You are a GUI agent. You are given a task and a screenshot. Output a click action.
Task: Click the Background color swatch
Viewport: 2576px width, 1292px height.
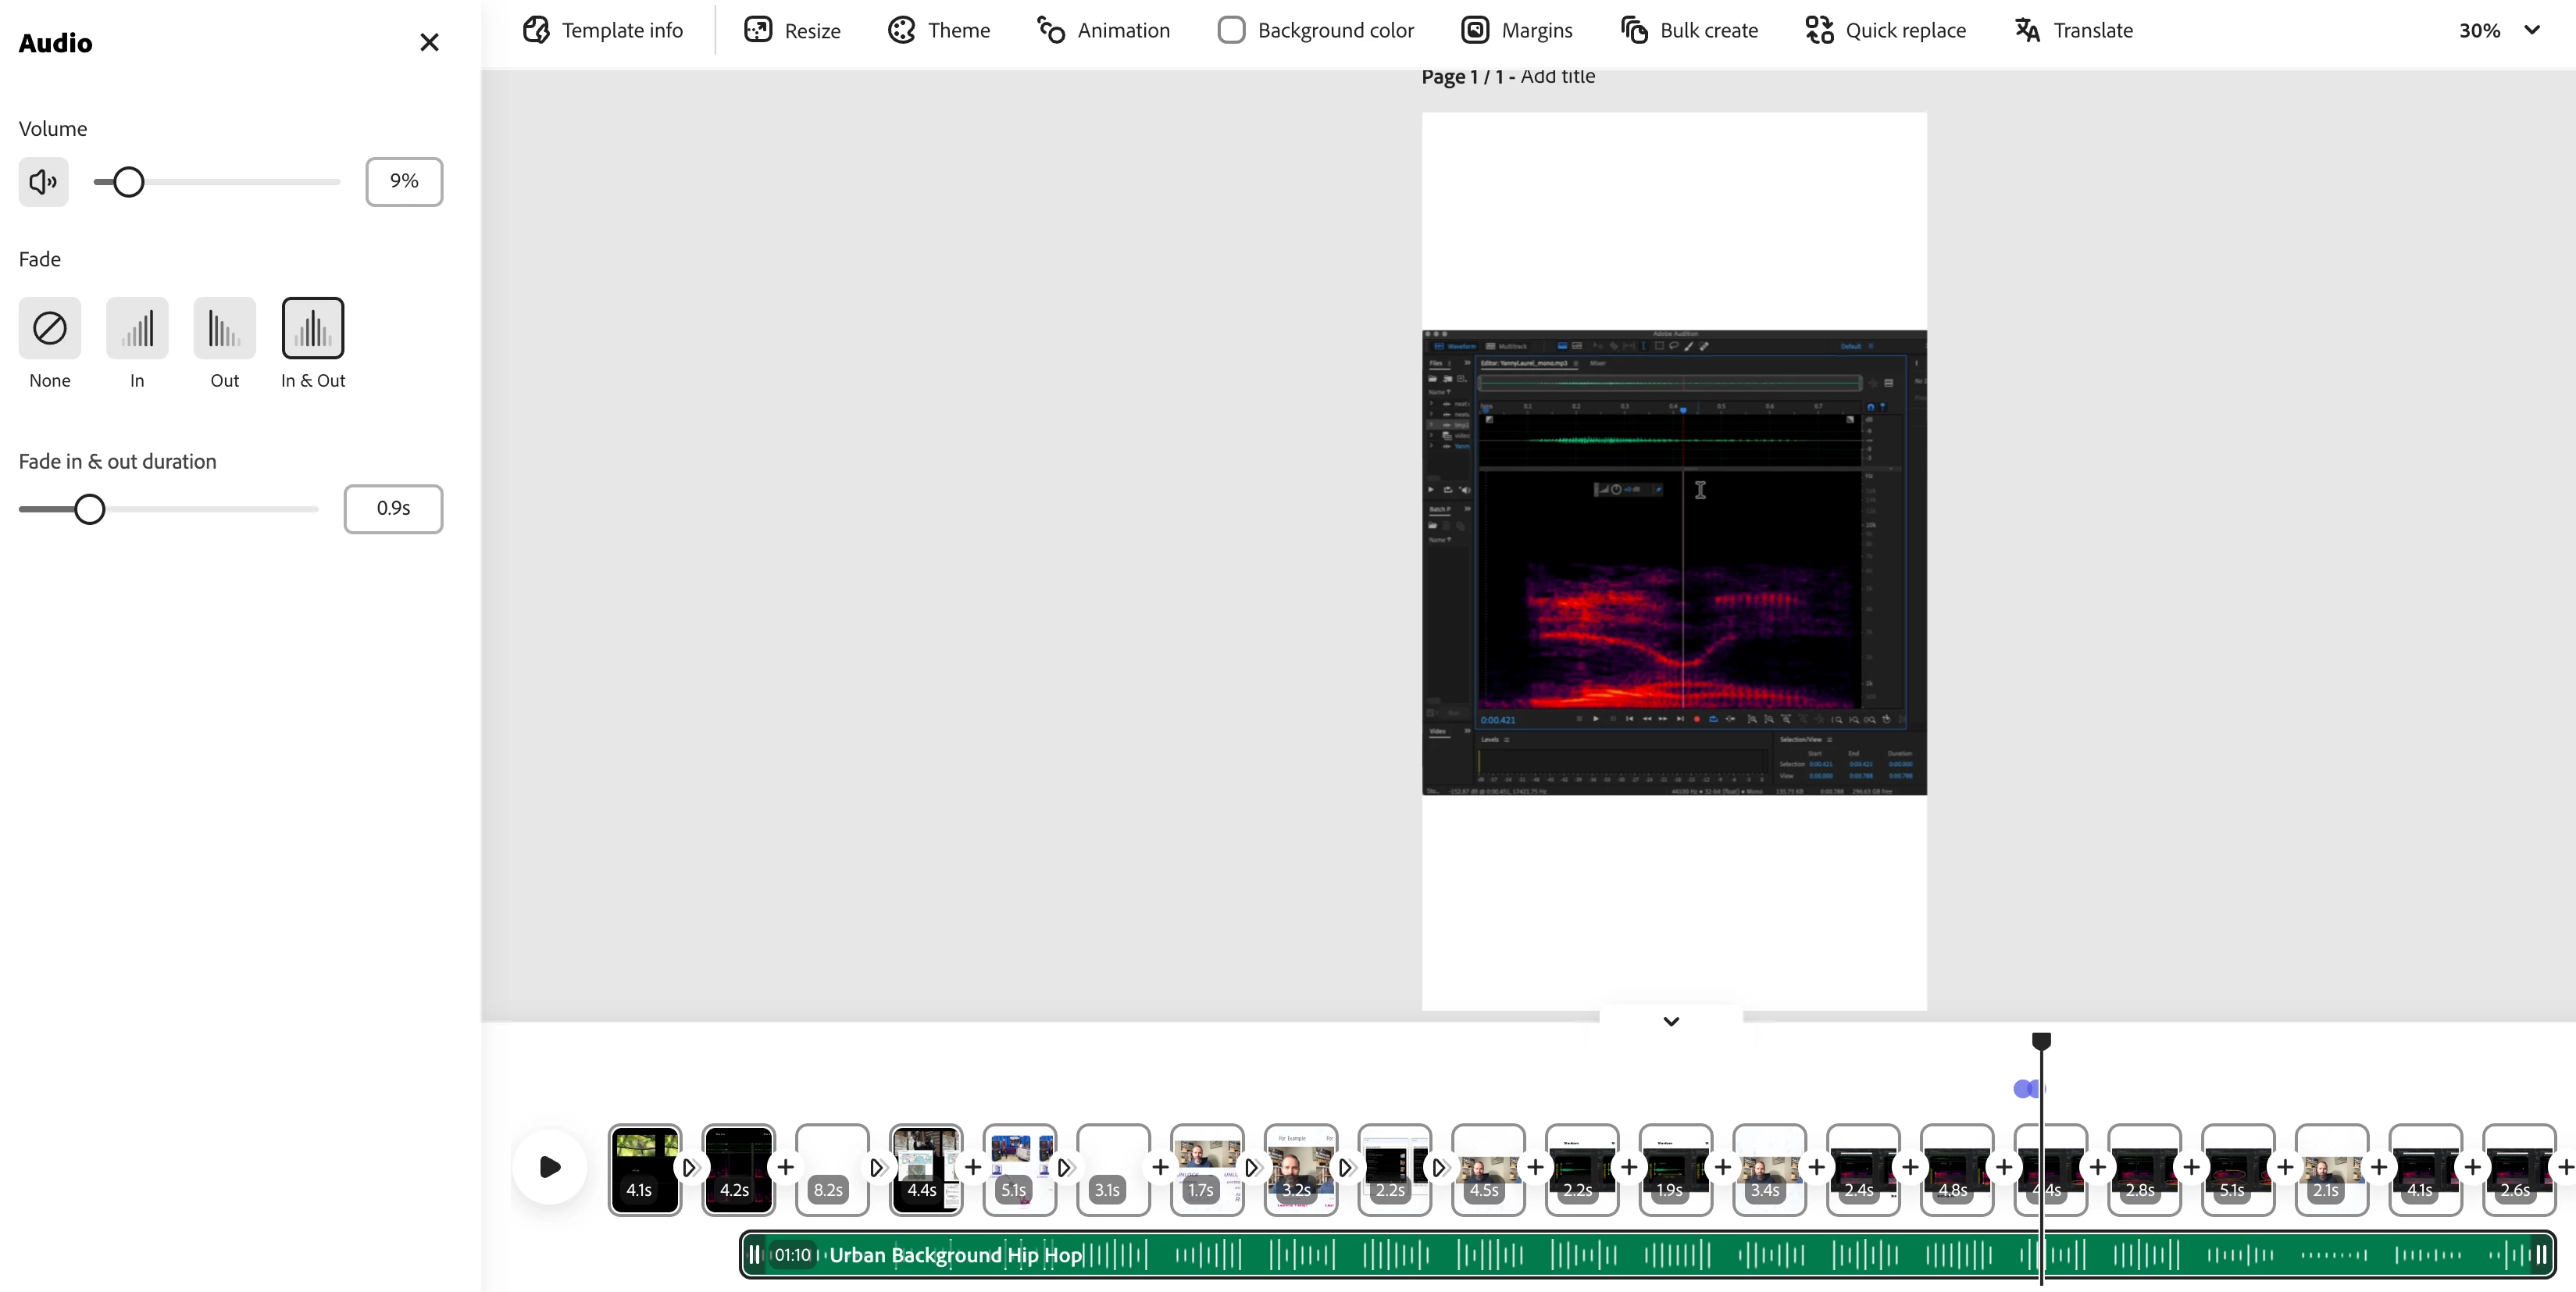[x=1231, y=30]
